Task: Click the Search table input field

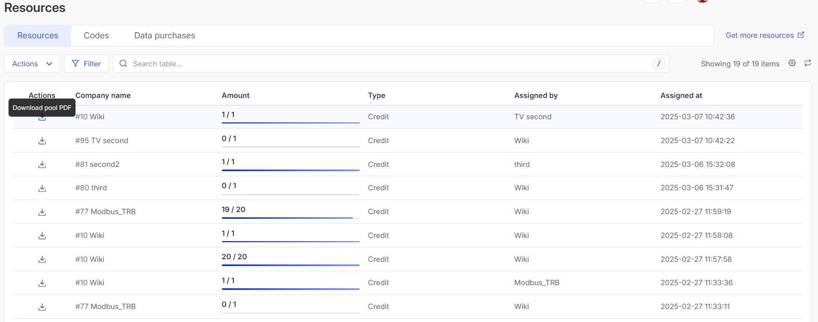Action: (x=385, y=64)
